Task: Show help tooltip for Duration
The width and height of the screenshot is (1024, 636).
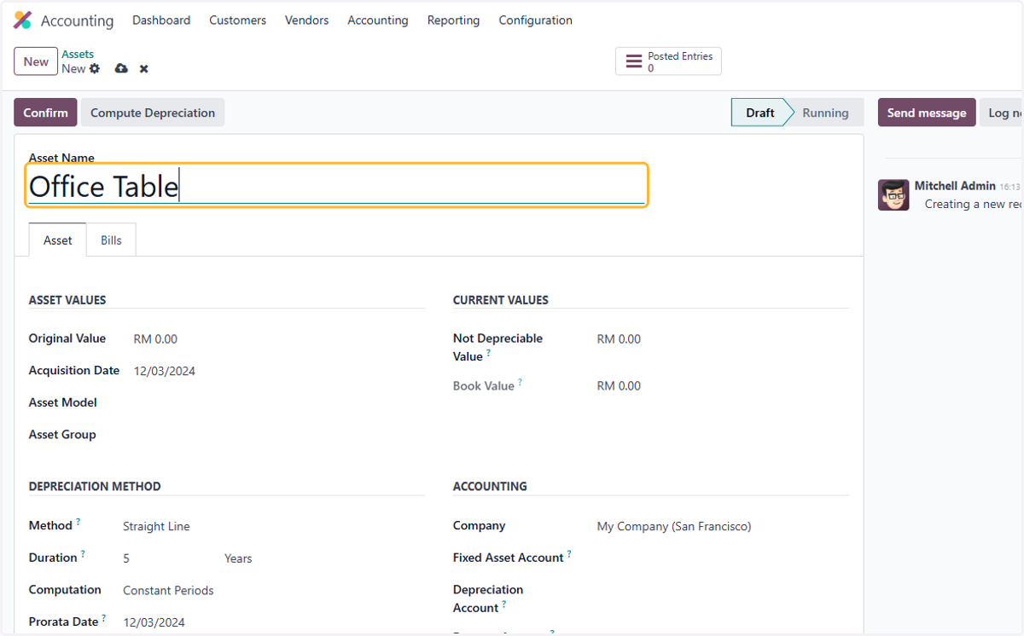Action: click(x=83, y=554)
